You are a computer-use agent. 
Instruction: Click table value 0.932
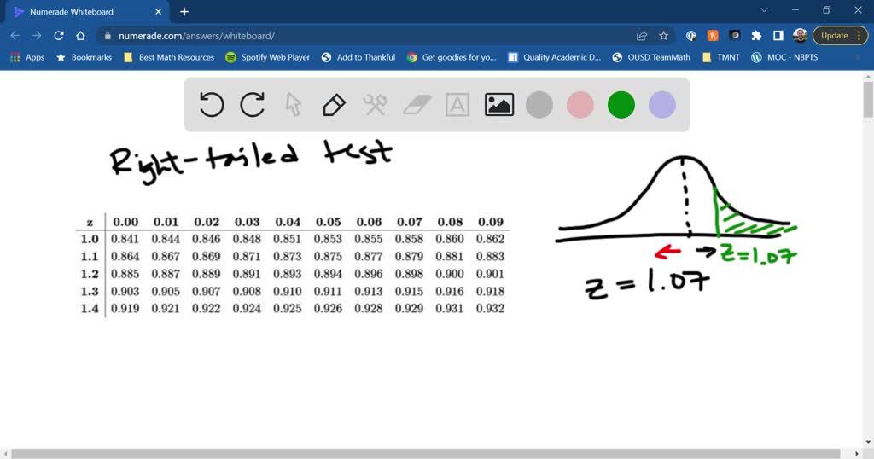(491, 309)
